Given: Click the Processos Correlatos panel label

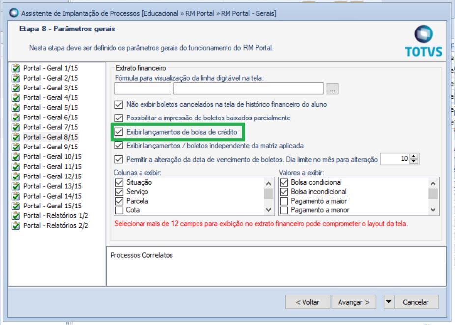Looking at the screenshot, I should point(142,255).
